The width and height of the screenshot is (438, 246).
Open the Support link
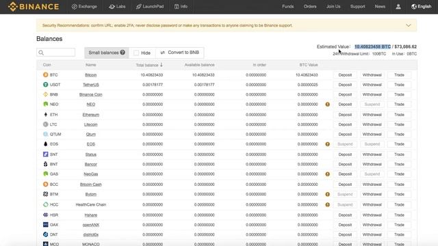(357, 6)
